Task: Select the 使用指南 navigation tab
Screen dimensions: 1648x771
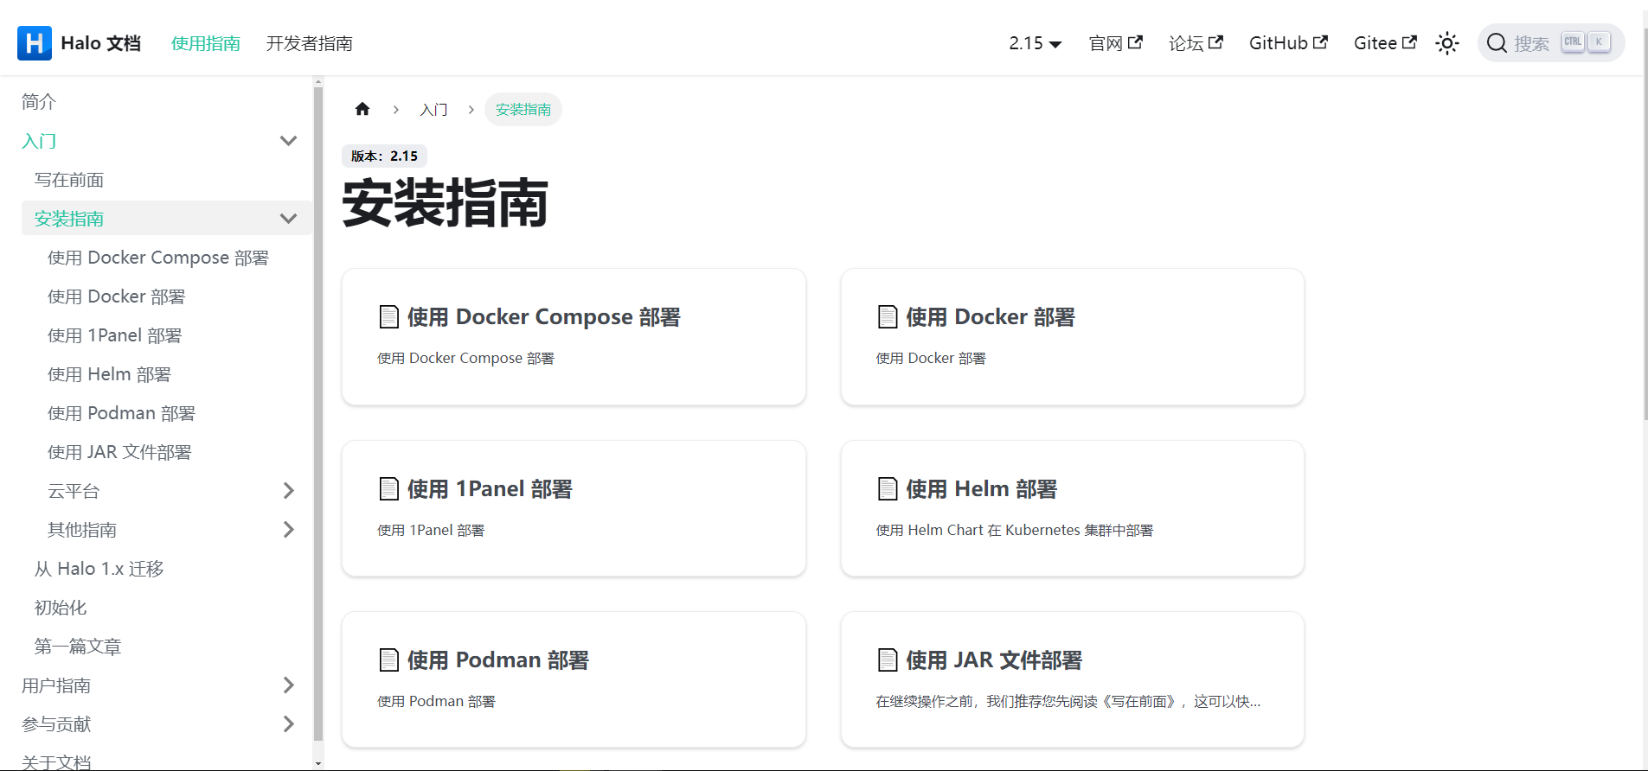Action: coord(205,43)
